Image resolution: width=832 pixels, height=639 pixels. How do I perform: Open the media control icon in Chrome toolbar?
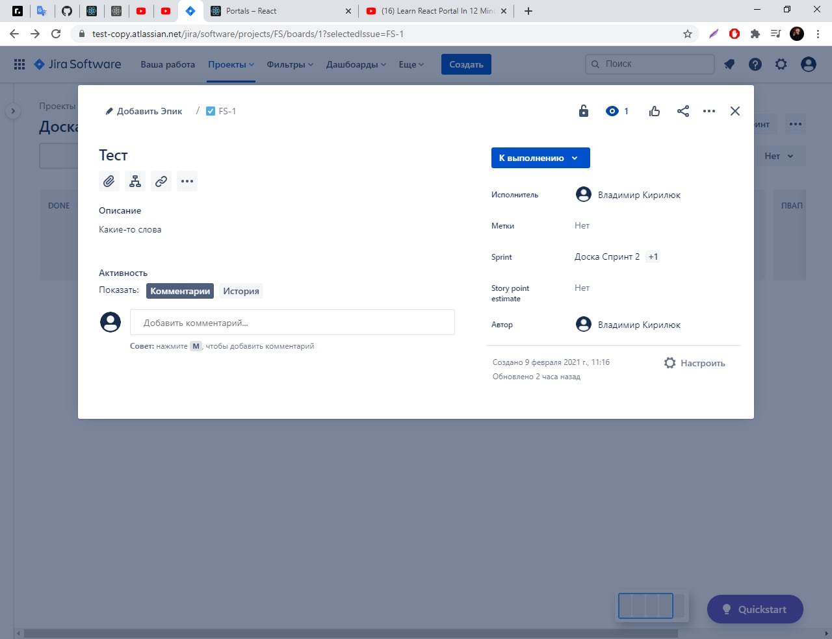[x=775, y=34]
